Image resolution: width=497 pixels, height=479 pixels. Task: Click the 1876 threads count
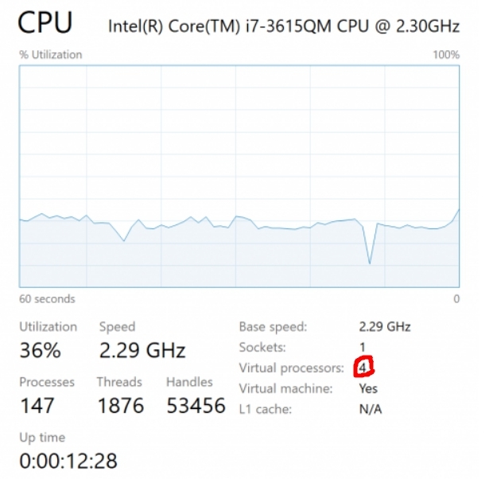click(x=121, y=406)
